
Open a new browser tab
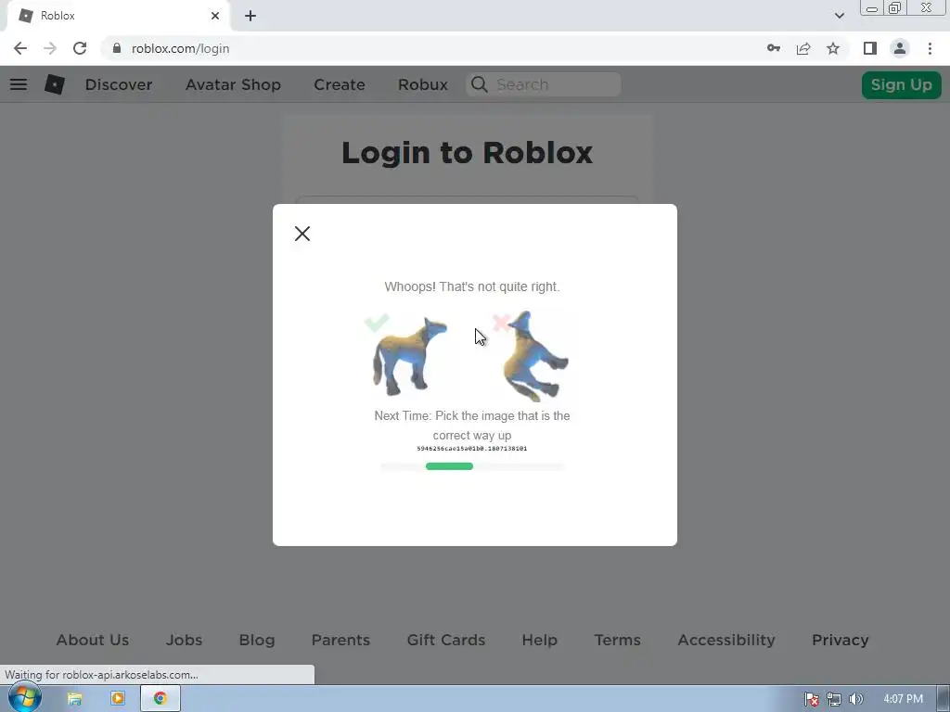click(x=250, y=16)
